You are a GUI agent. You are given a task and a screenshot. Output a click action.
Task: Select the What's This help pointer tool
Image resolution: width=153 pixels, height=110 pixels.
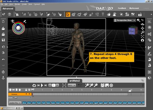pyautogui.click(x=4, y=14)
